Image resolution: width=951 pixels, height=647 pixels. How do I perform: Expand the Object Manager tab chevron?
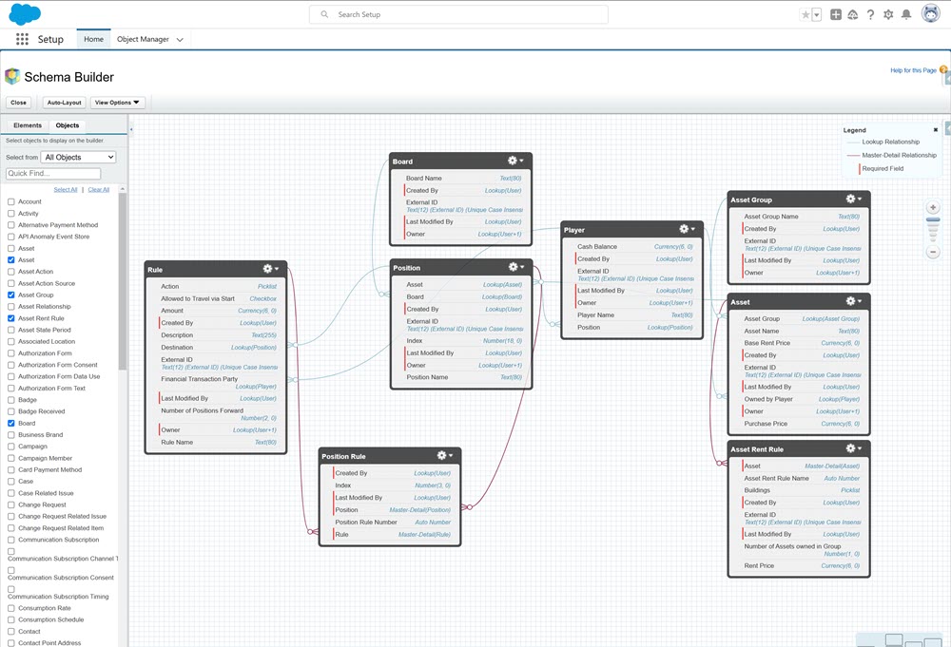coord(180,39)
